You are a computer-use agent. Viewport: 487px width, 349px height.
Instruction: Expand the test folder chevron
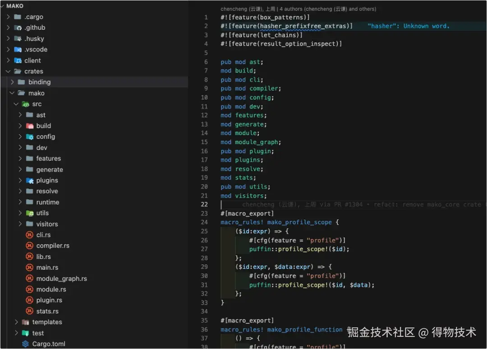point(16,333)
